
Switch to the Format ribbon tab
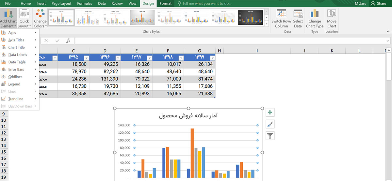pyautogui.click(x=166, y=4)
